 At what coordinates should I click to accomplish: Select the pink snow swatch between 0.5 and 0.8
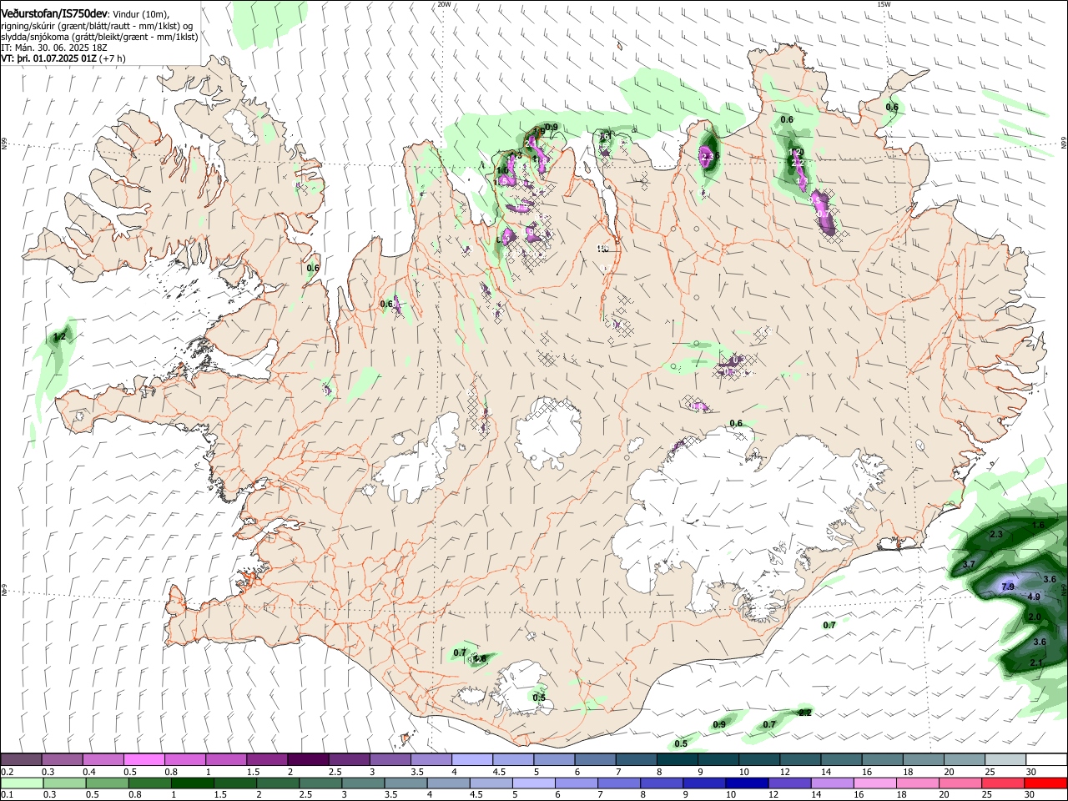click(x=144, y=759)
